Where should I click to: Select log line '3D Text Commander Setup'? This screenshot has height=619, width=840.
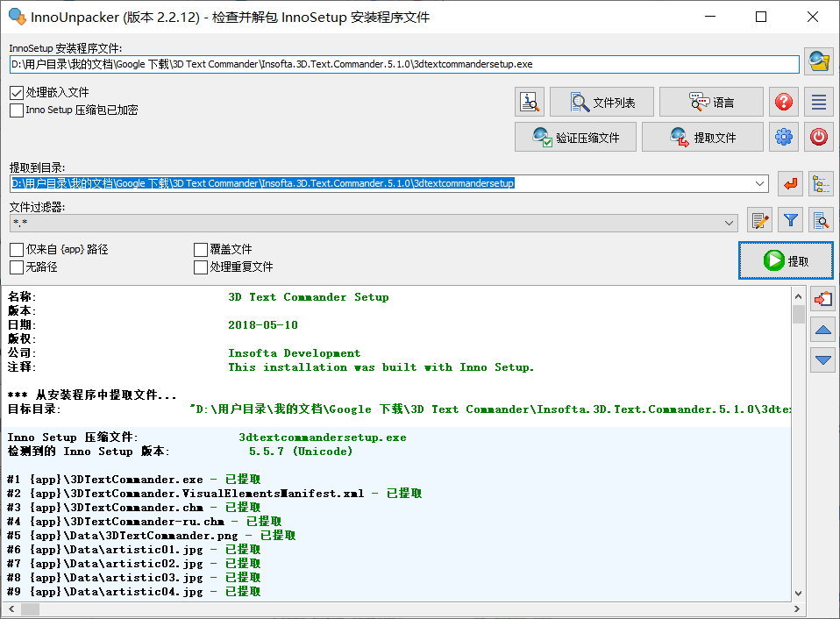point(309,297)
